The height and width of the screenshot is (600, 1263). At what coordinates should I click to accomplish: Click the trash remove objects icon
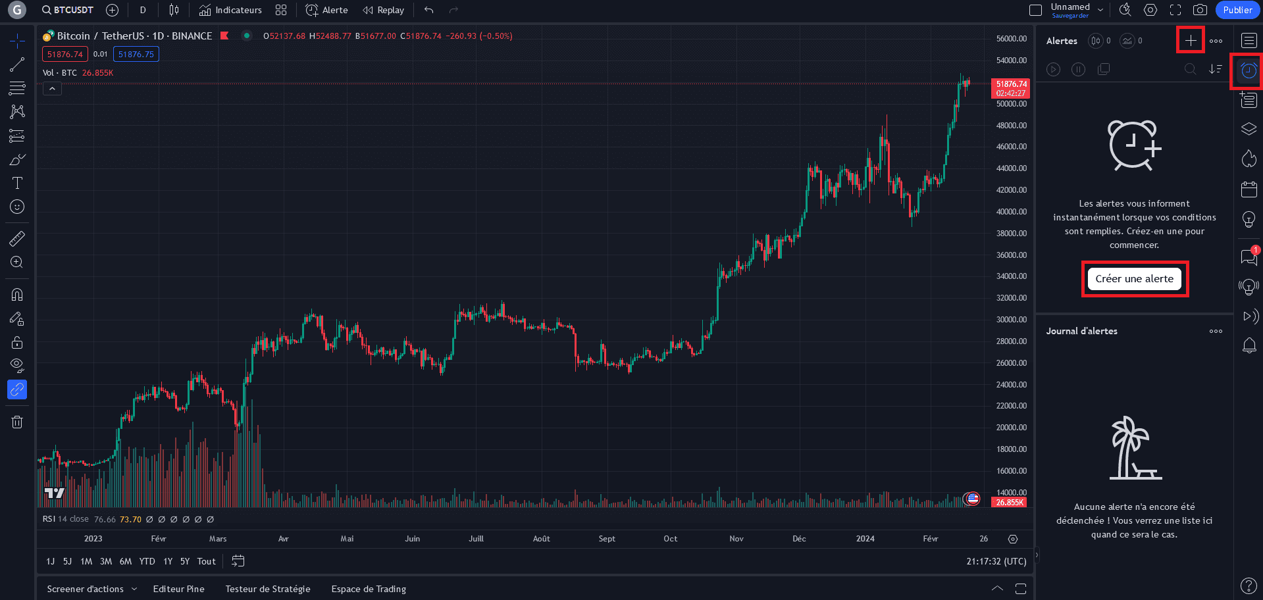click(x=17, y=422)
